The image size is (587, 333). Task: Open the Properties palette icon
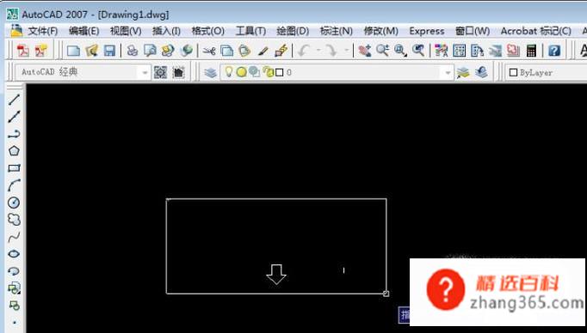[442, 51]
